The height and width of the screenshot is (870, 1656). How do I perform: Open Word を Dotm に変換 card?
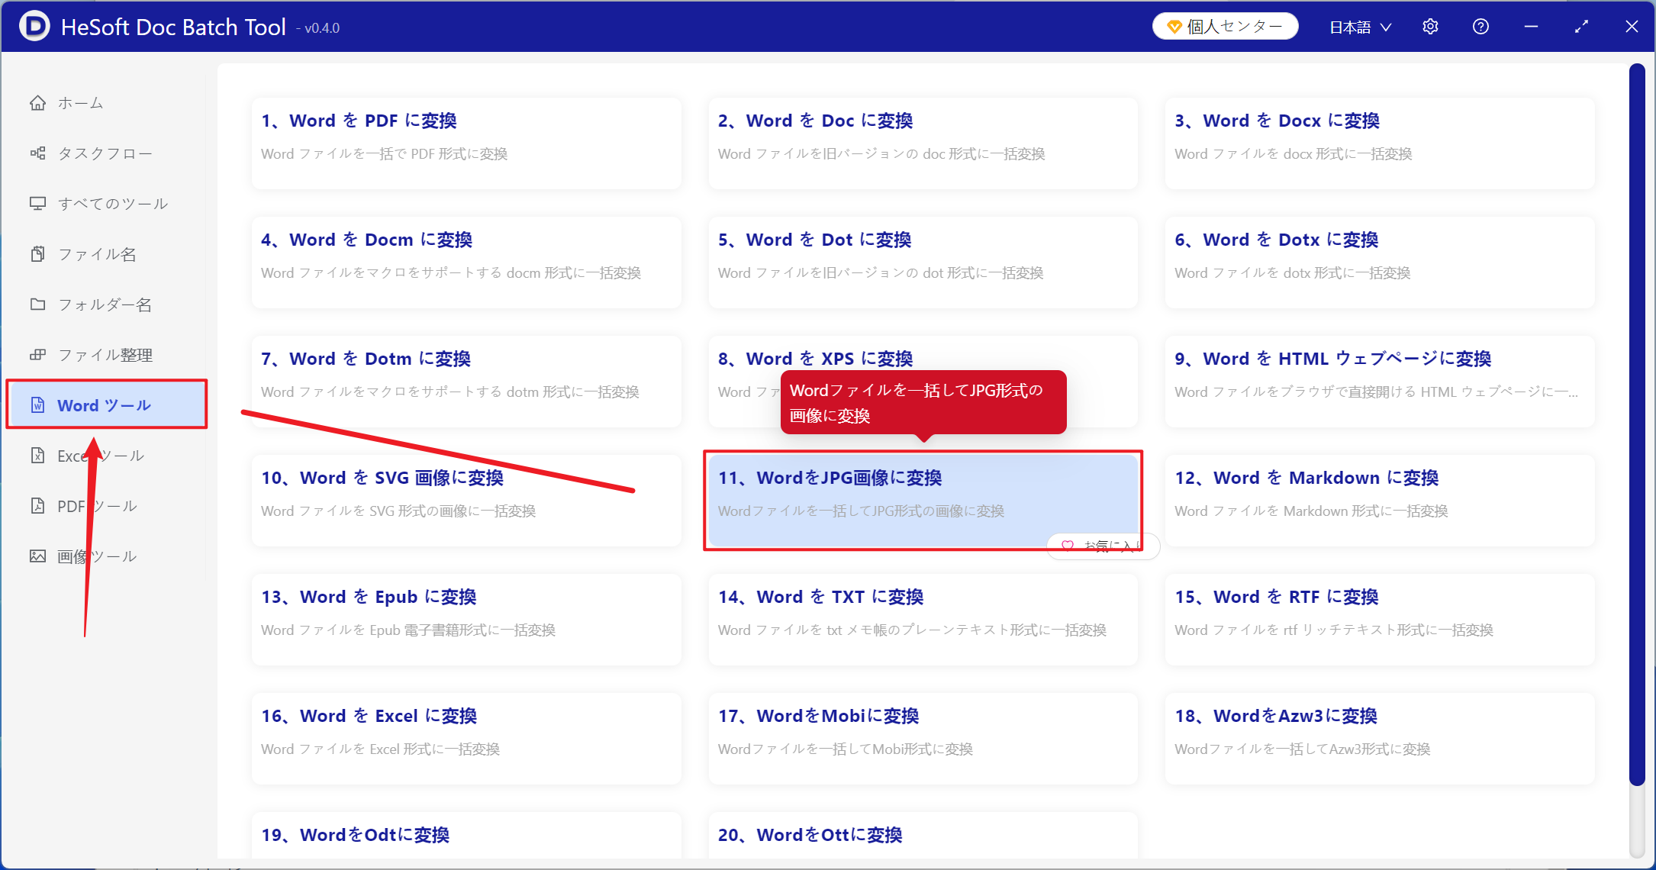tap(466, 381)
